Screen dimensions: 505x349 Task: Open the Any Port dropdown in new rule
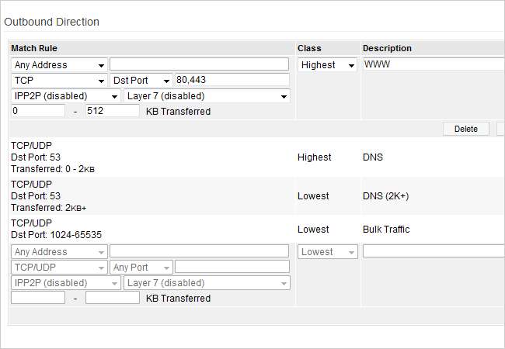click(x=141, y=268)
